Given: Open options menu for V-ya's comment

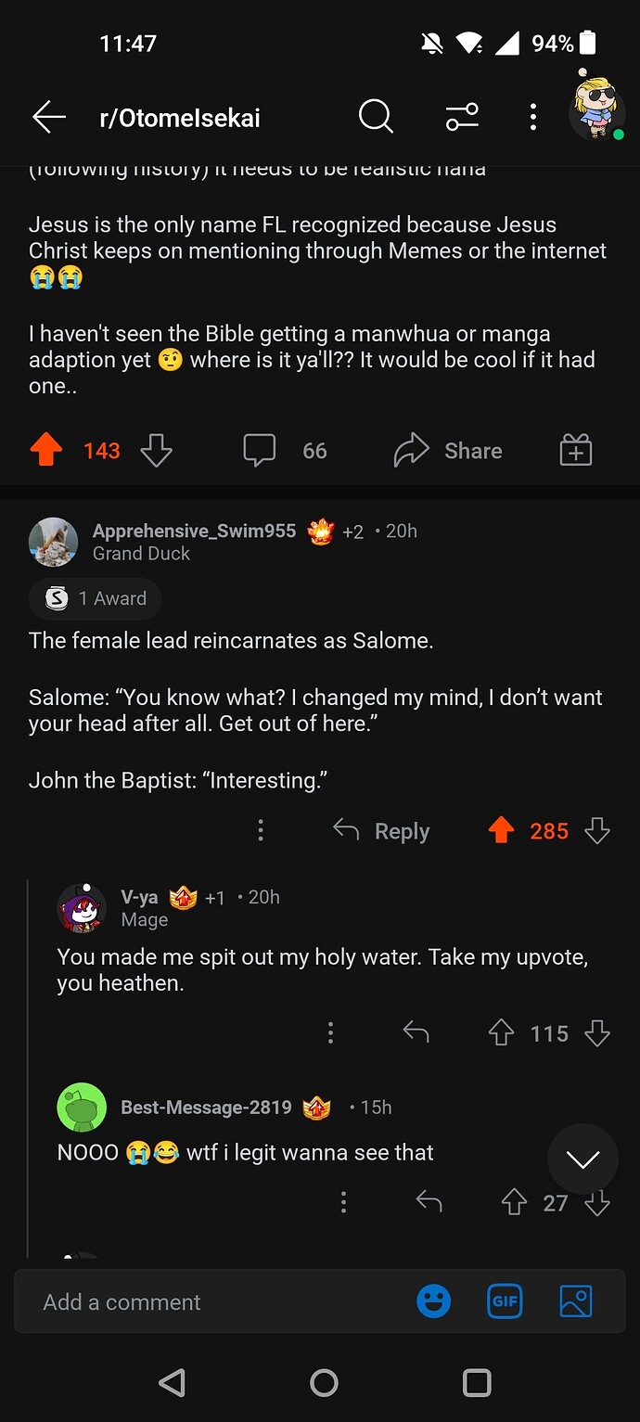Looking at the screenshot, I should click(330, 1033).
